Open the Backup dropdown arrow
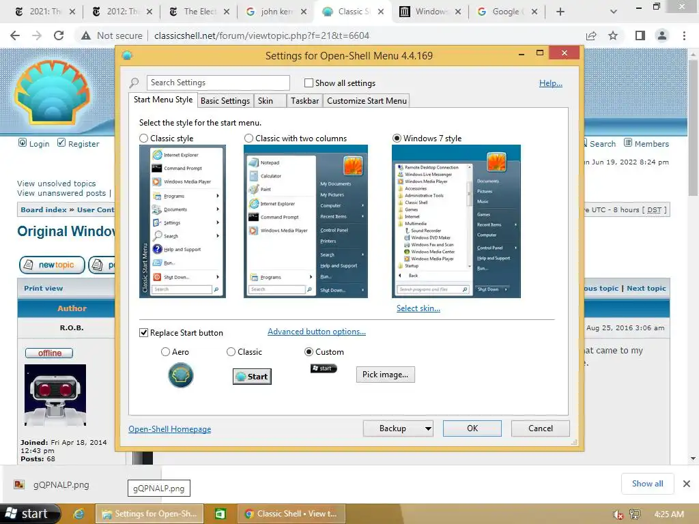699x524 pixels. tap(428, 428)
